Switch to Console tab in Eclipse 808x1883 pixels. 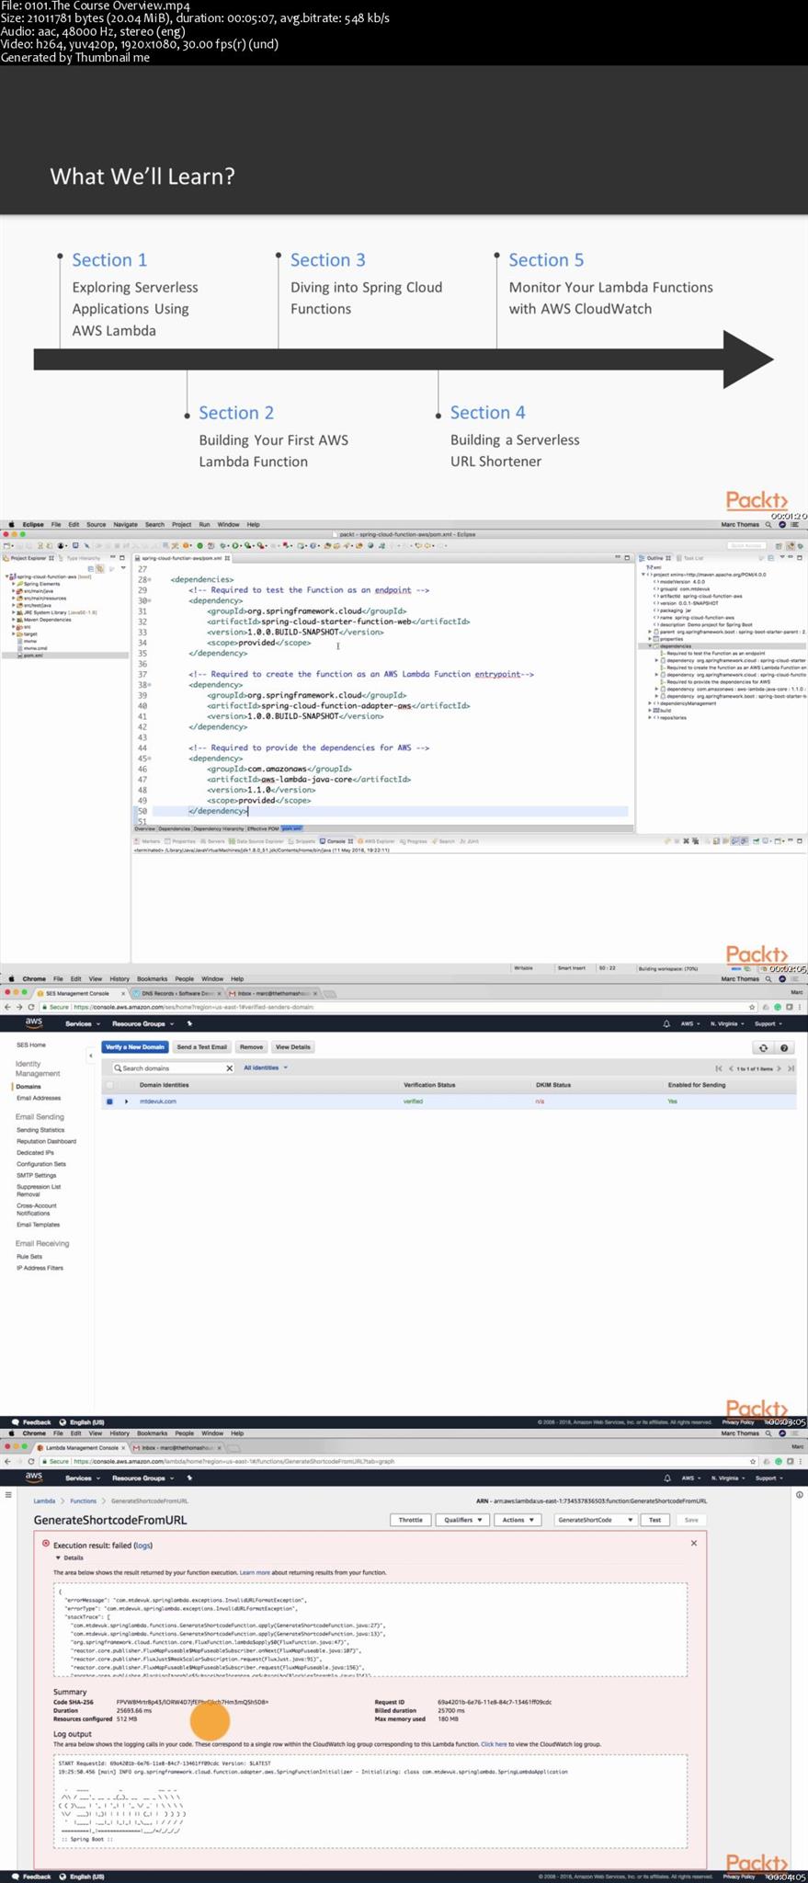click(x=336, y=840)
